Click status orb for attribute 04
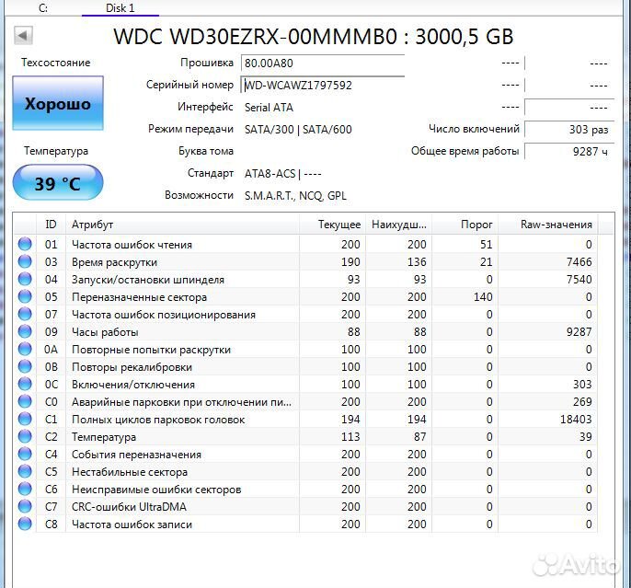Image resolution: width=631 pixels, height=588 pixels. point(25,279)
